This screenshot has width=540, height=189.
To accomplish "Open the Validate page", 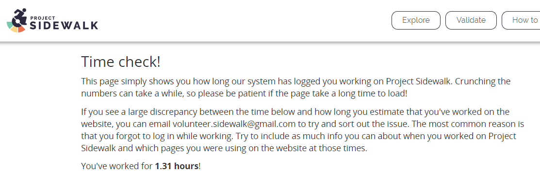I will [471, 20].
